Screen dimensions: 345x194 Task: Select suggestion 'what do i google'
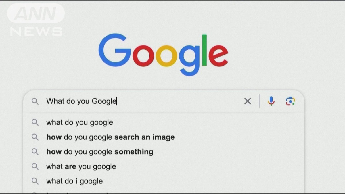164,181
